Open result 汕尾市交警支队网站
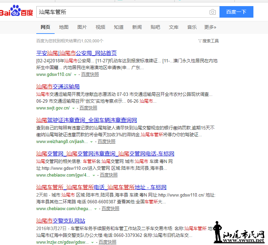Screen dimensions: 268x245 pos(61,221)
